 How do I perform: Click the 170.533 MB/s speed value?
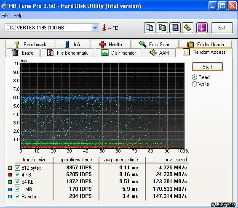[x=170, y=189]
